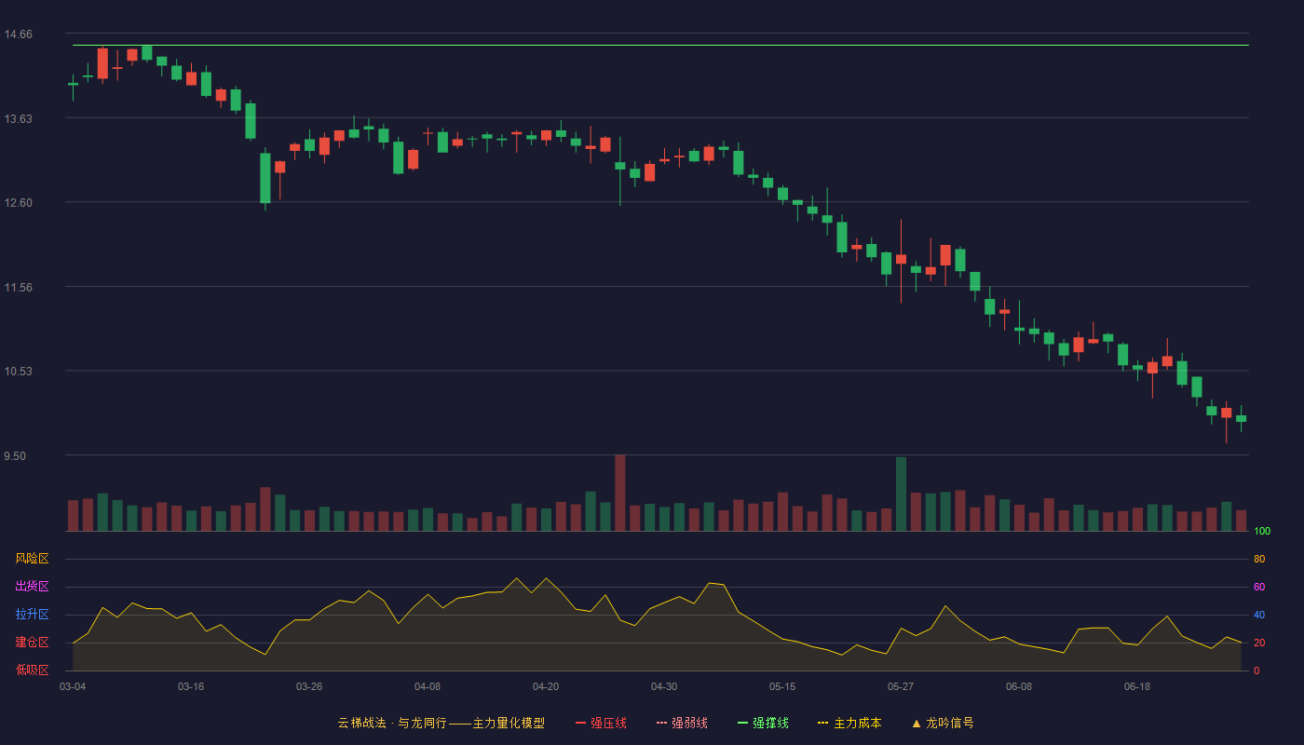
Task: Select the 03-26 date label
Action: pos(309,686)
